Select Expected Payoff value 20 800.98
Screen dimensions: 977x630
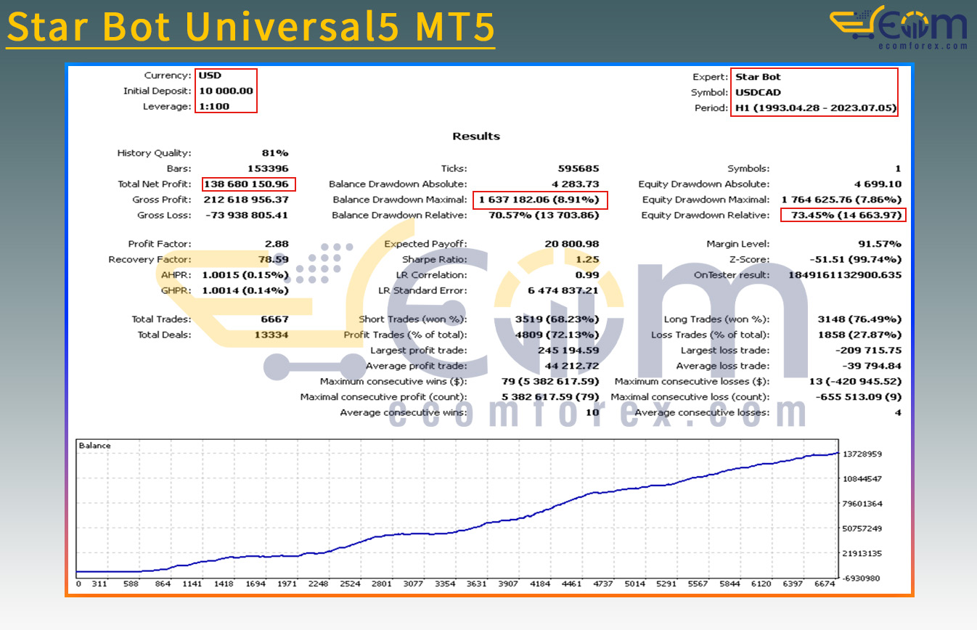pyautogui.click(x=572, y=245)
